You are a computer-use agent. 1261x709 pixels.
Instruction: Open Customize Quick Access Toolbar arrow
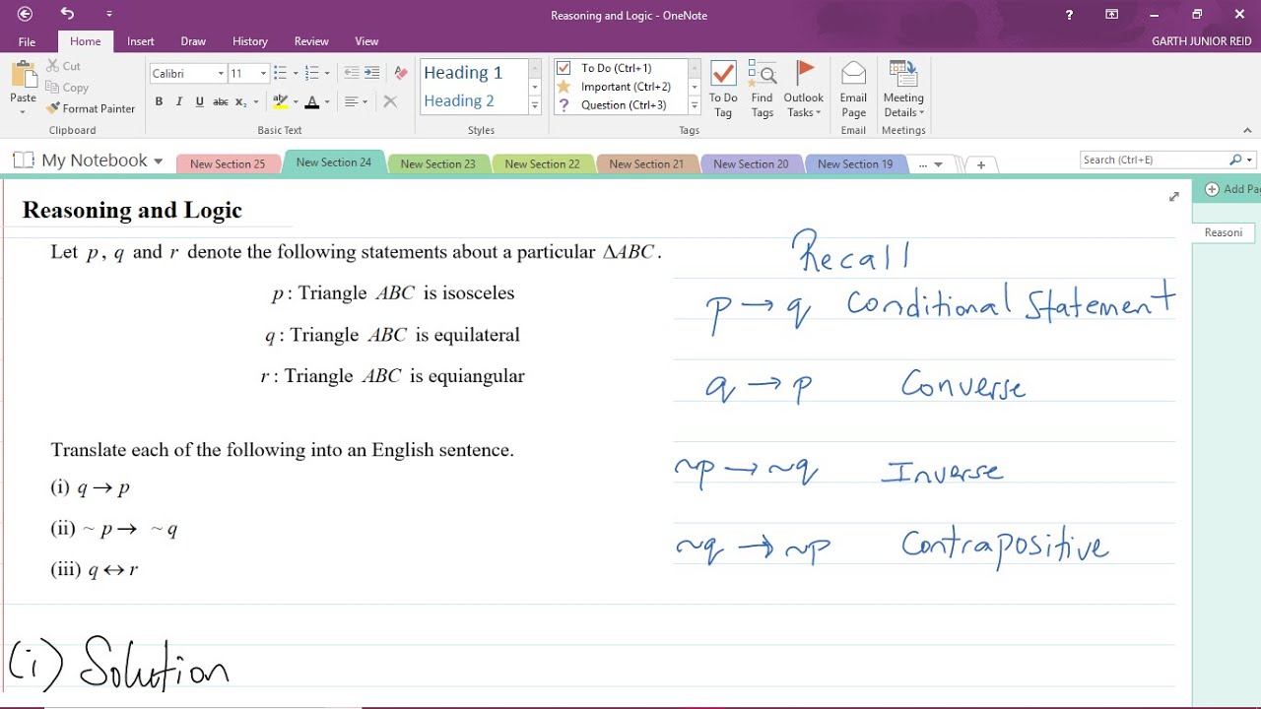[108, 14]
